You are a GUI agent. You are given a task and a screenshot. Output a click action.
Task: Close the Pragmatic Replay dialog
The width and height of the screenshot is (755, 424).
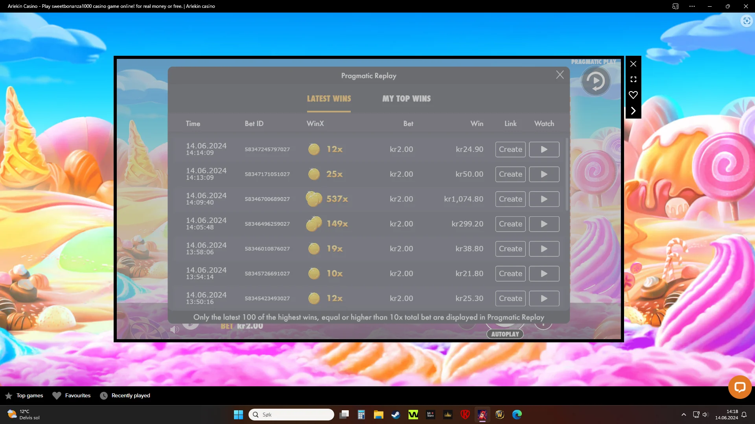point(560,75)
